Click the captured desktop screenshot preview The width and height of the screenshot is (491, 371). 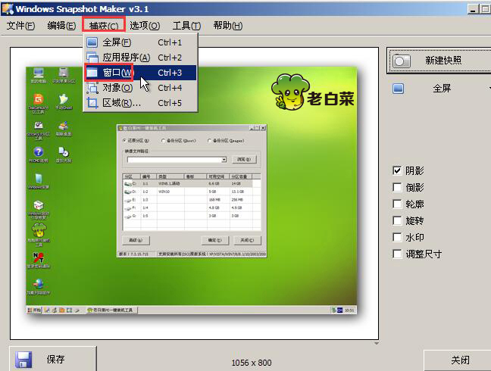coord(192,190)
